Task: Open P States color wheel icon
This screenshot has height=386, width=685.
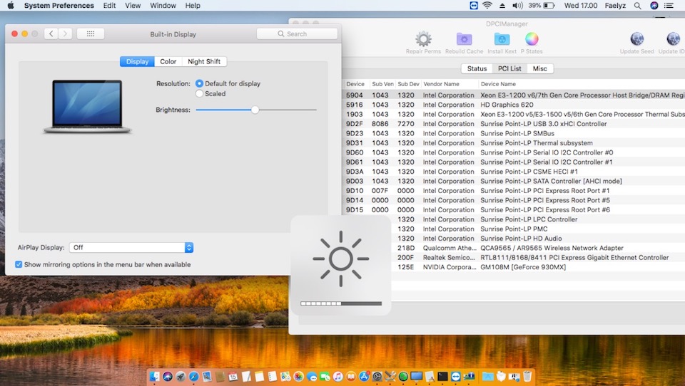Action: (532, 39)
